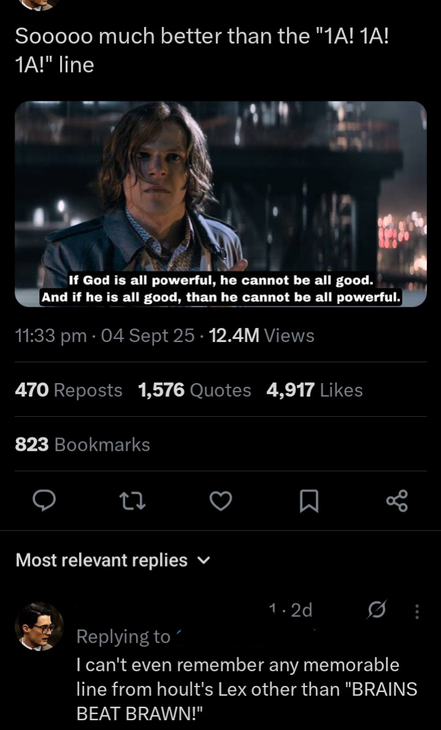441x730 pixels.
Task: Open the Lex Luthor movie still image
Action: point(221,204)
